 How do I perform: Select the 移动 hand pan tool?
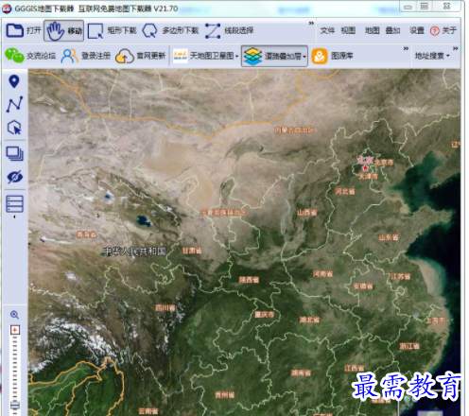[x=63, y=30]
